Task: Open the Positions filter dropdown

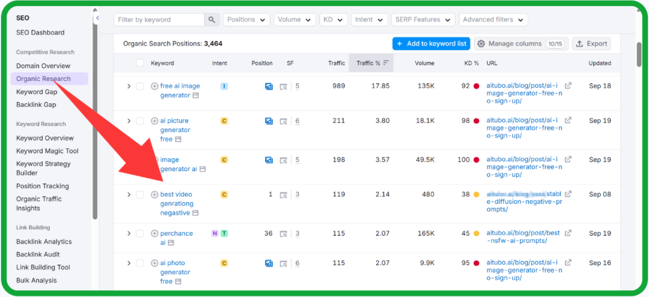Action: [246, 20]
